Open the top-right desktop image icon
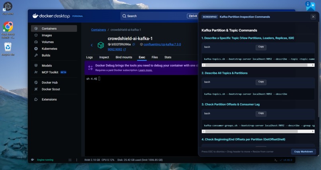The height and width of the screenshot is (170, 321). pos(310,6)
